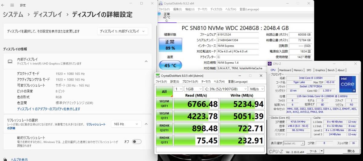Open ヘルプ(H) menu in CrystalDiskMark
The image size is (363, 161).
click(220, 82)
